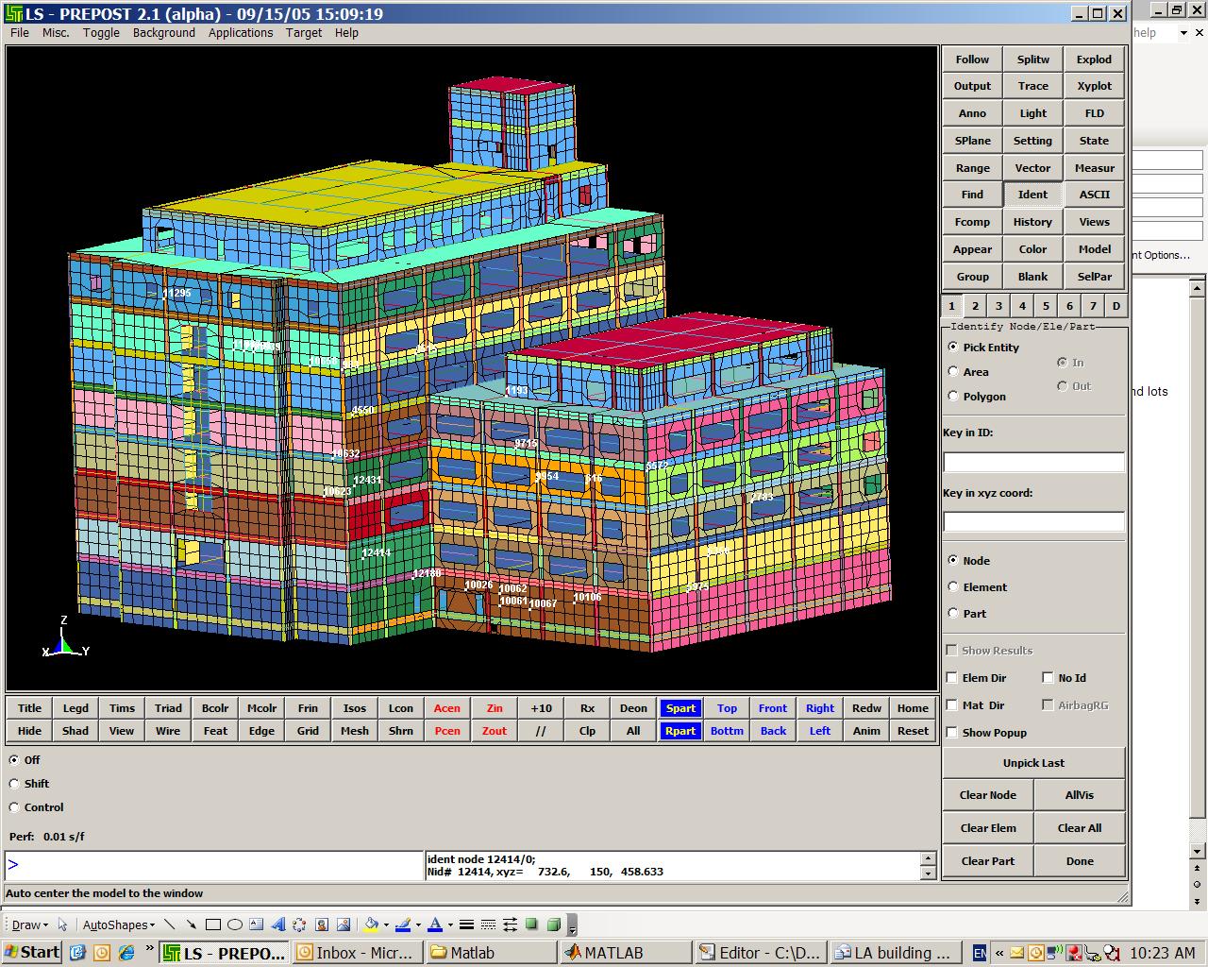This screenshot has height=967, width=1208.
Task: Open the Fill Color dropdown arrow
Action: click(x=387, y=925)
